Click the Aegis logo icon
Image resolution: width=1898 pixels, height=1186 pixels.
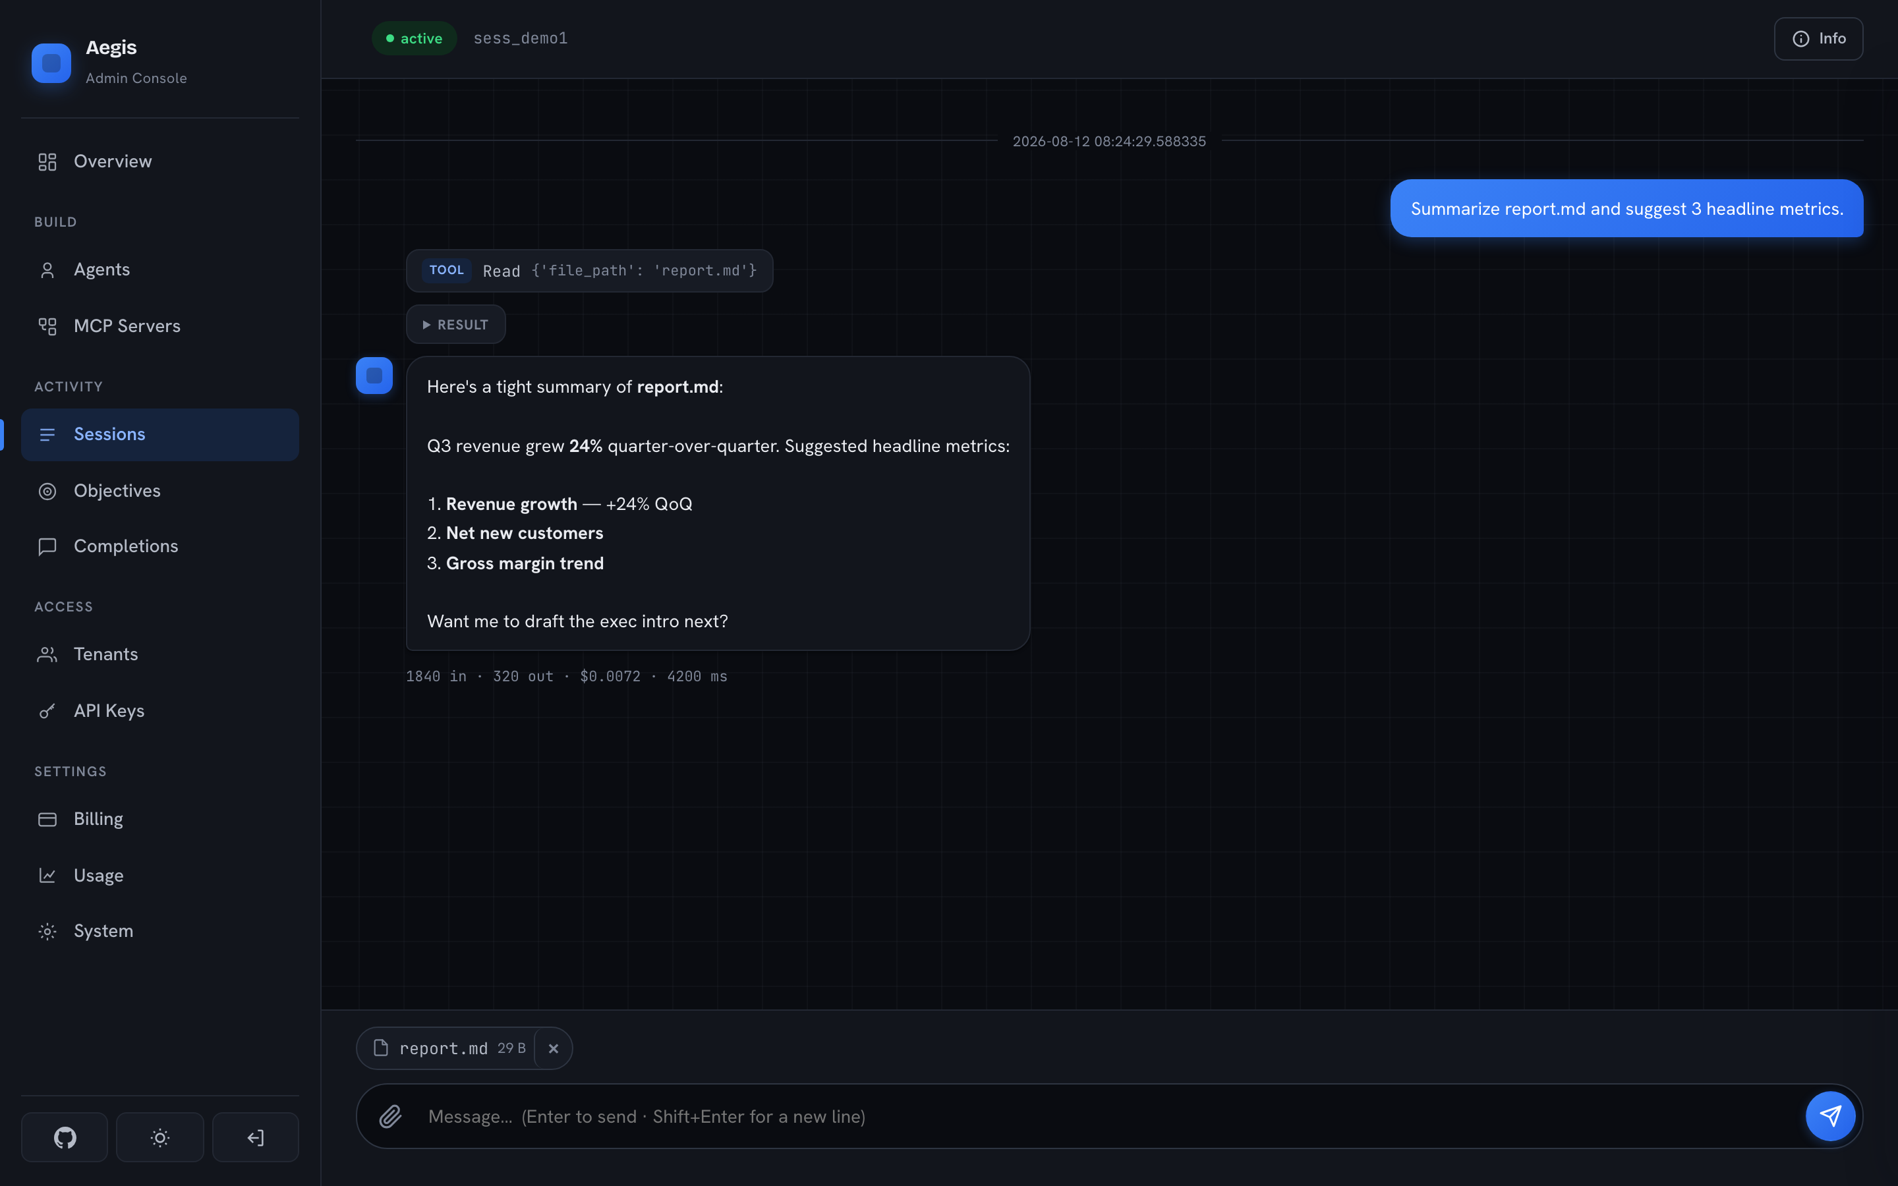[x=51, y=63]
